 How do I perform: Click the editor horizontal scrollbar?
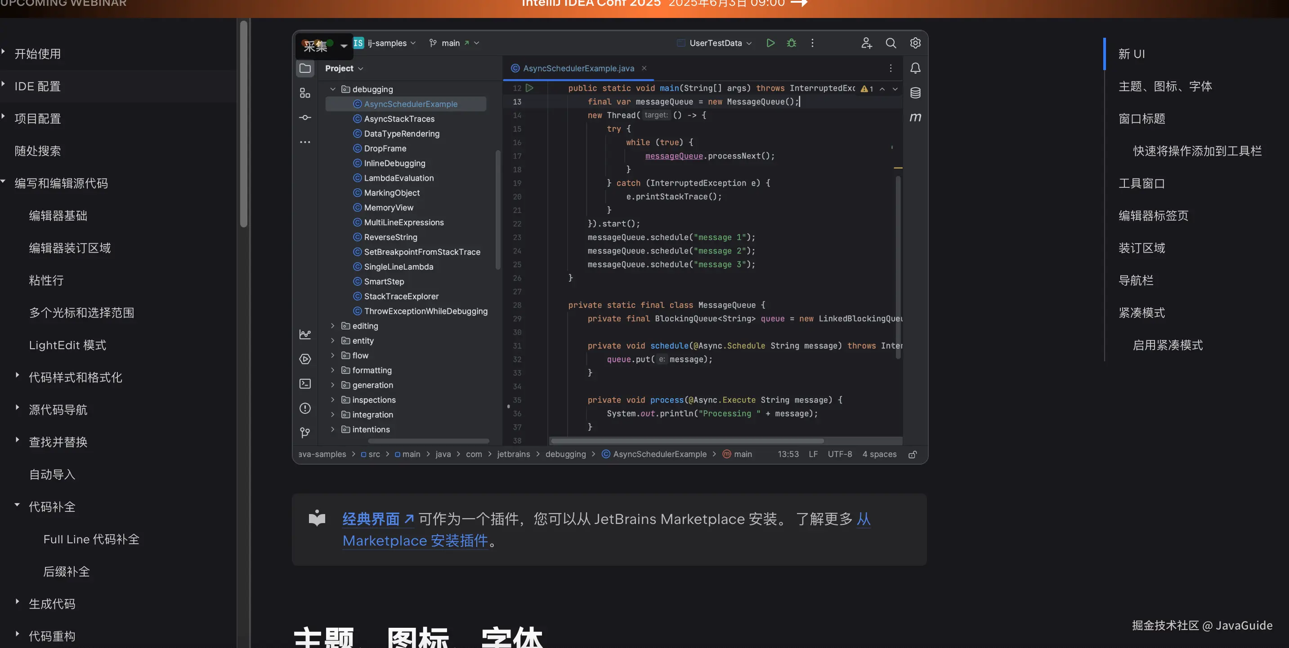pyautogui.click(x=687, y=441)
